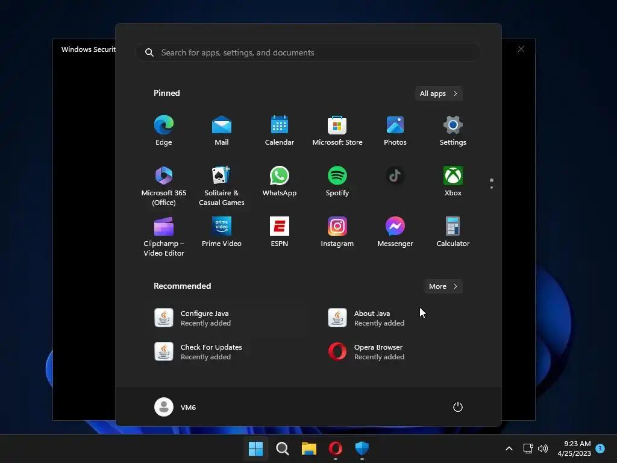Open Clipchamp – Video Editor
This screenshot has height=463, width=617.
(164, 236)
